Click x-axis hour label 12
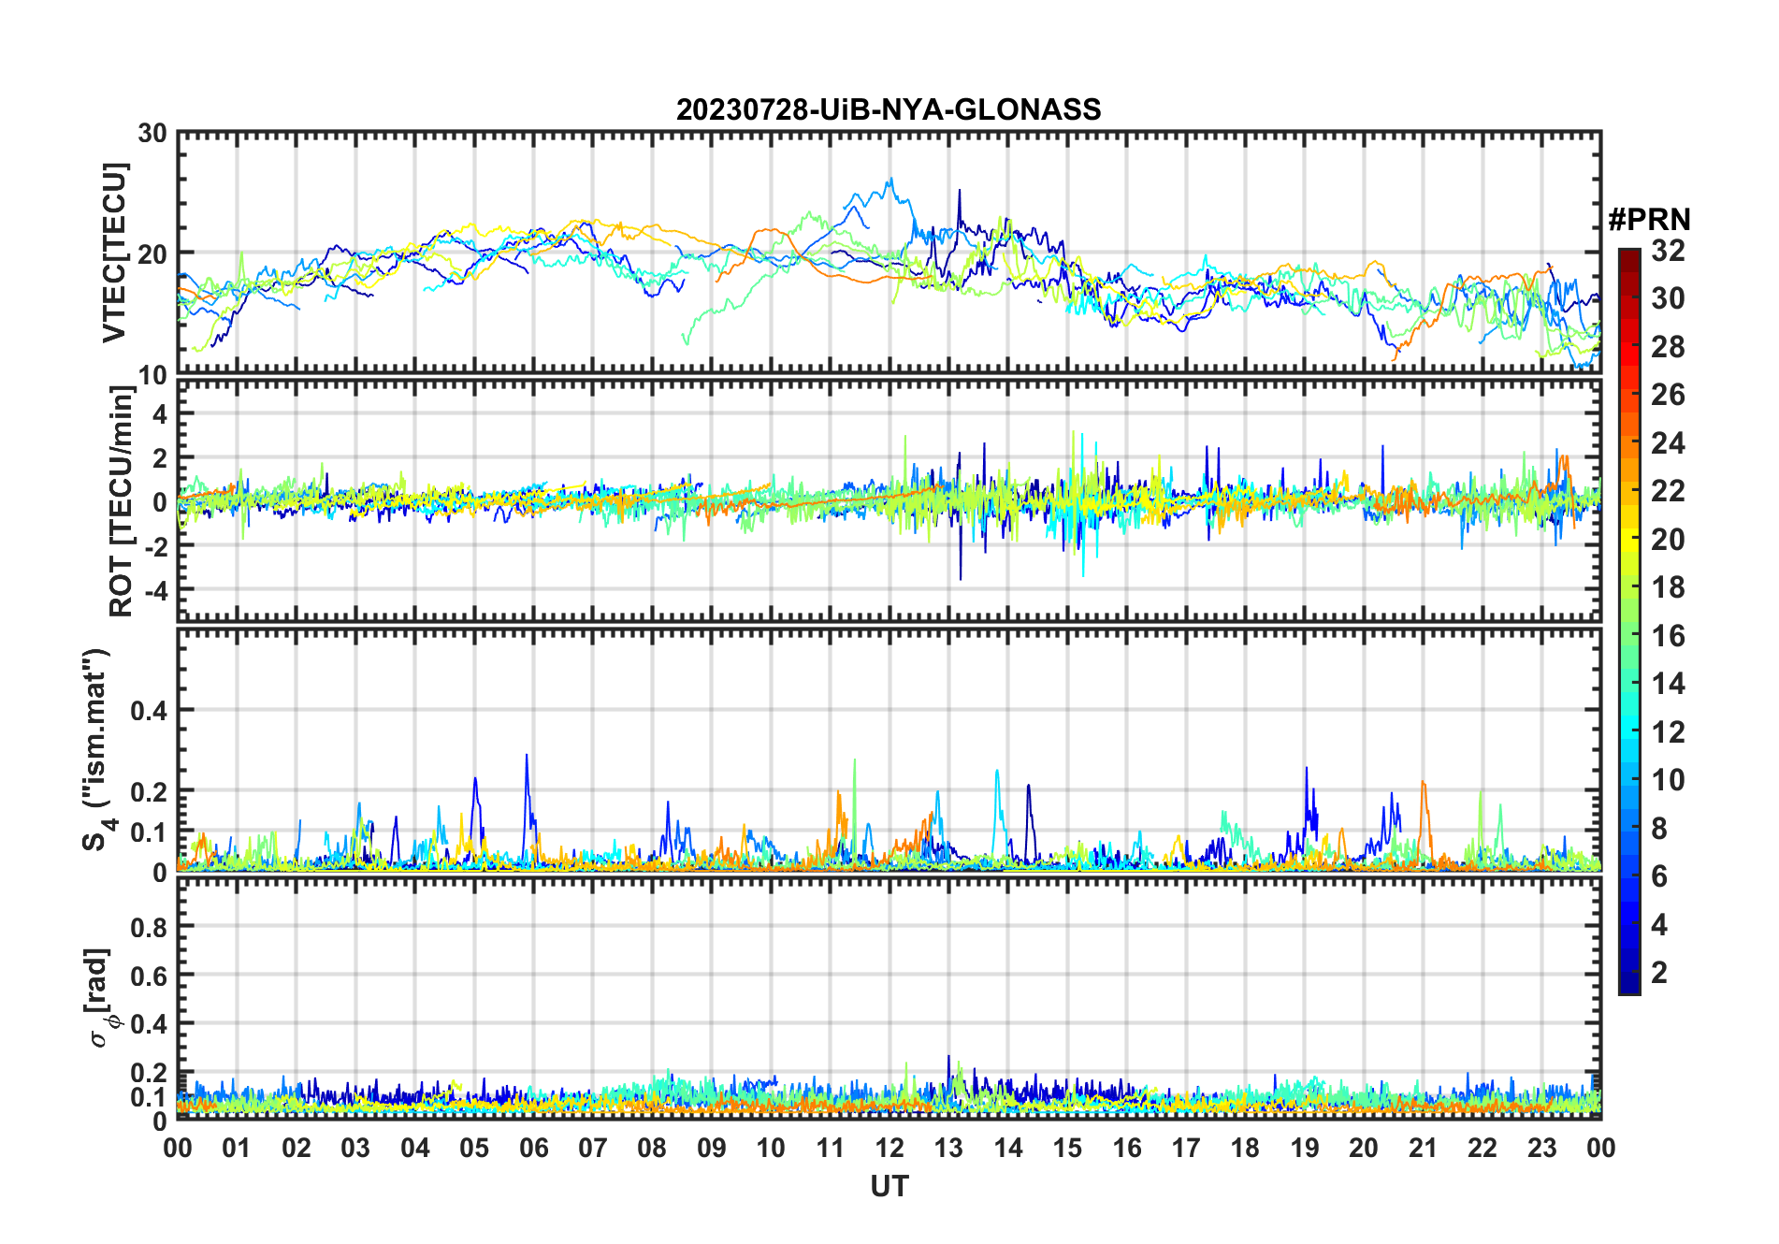Viewport: 1779px width, 1244px height. point(889,1149)
